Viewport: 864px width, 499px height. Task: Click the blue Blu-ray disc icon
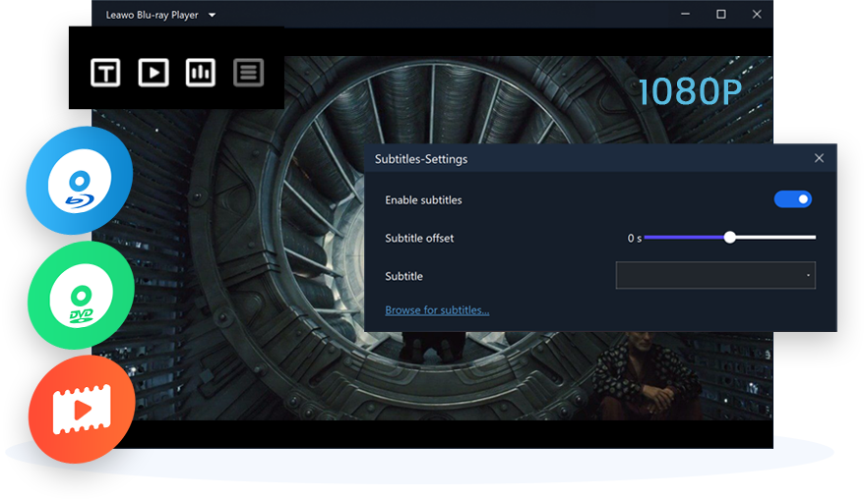pyautogui.click(x=79, y=180)
